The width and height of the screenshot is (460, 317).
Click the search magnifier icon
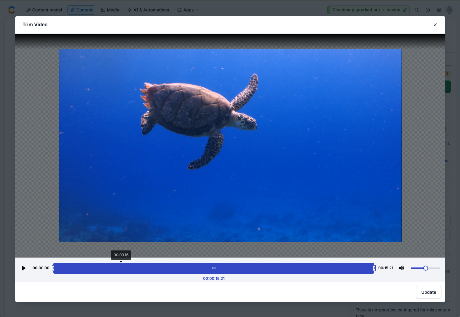(417, 10)
